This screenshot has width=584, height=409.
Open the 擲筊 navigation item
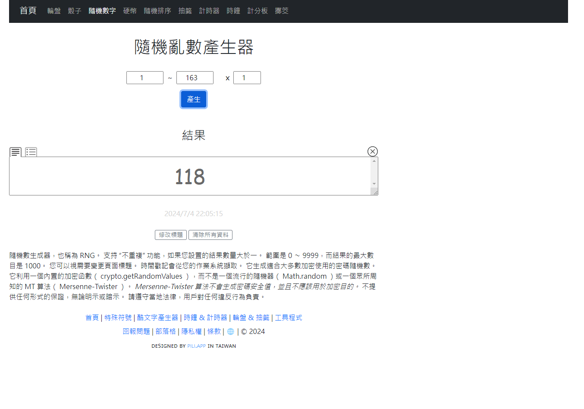point(282,11)
